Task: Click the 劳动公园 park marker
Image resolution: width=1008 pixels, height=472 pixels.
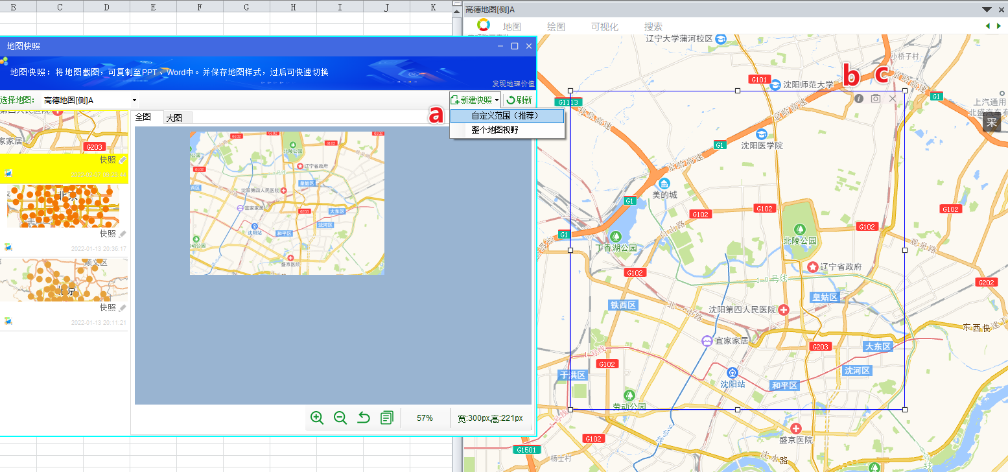Action: click(629, 395)
